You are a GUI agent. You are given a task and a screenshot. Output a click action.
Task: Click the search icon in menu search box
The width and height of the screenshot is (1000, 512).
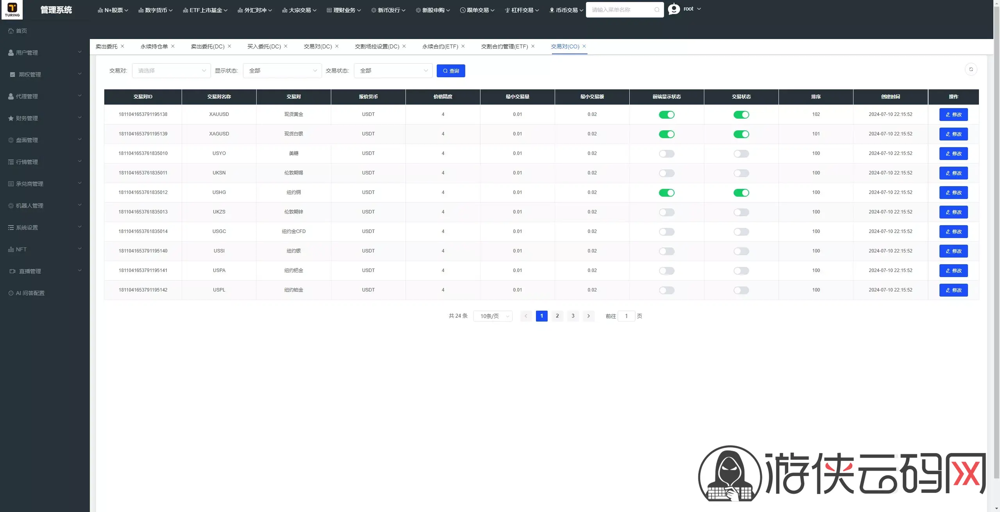click(657, 10)
